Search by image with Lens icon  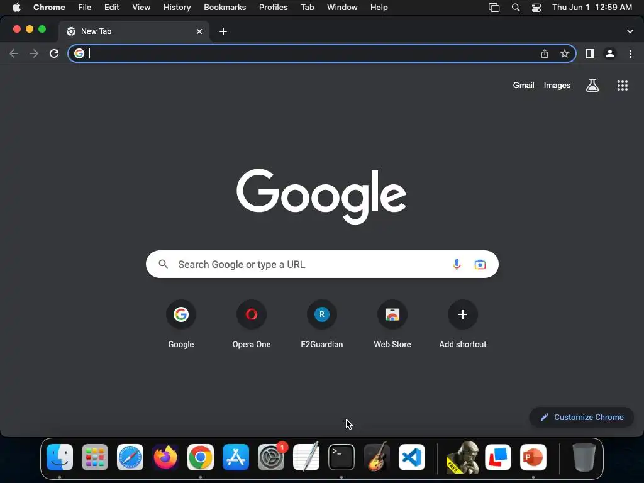pyautogui.click(x=480, y=264)
